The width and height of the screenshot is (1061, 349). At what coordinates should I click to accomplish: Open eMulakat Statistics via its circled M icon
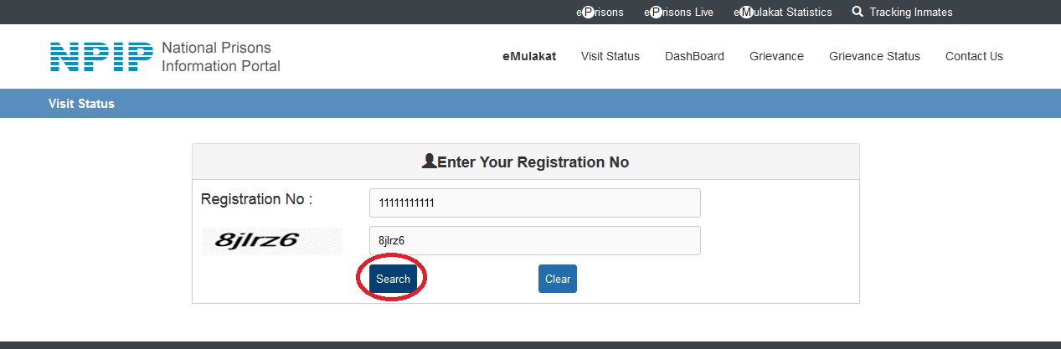747,13
